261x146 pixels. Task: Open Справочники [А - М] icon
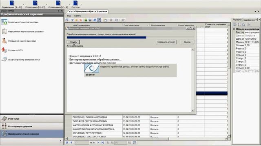(12, 3)
